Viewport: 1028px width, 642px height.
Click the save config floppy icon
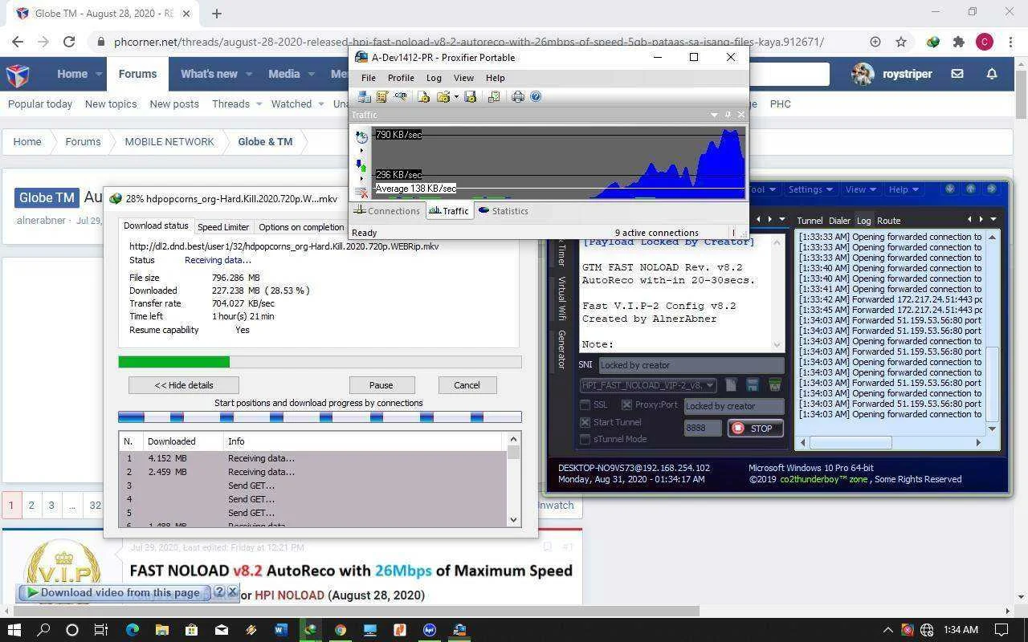point(753,385)
